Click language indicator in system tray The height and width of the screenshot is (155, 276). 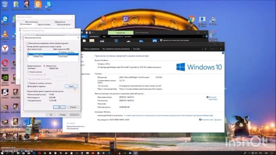(260, 153)
